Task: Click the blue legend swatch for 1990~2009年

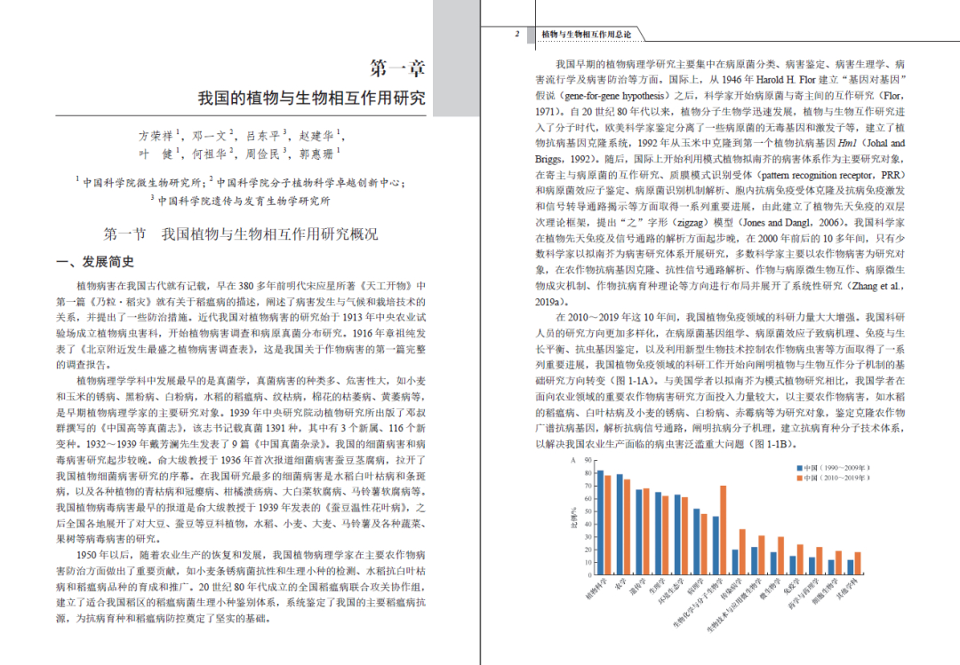Action: coord(800,469)
